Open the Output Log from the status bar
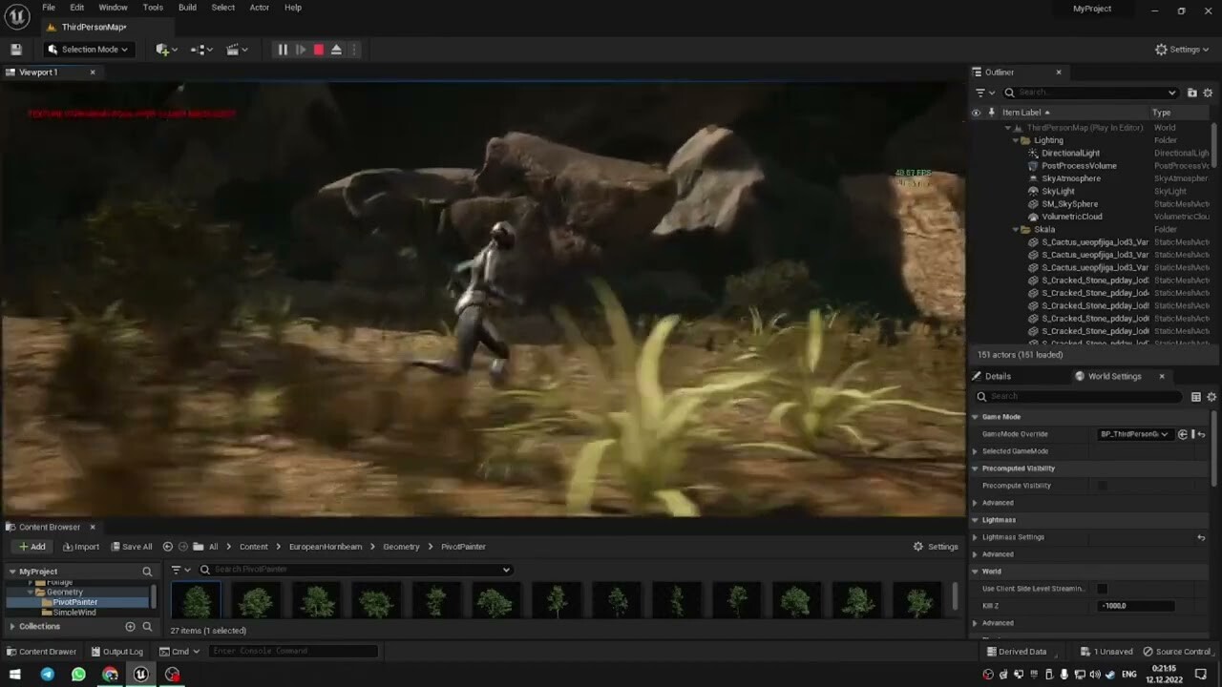 click(x=117, y=651)
